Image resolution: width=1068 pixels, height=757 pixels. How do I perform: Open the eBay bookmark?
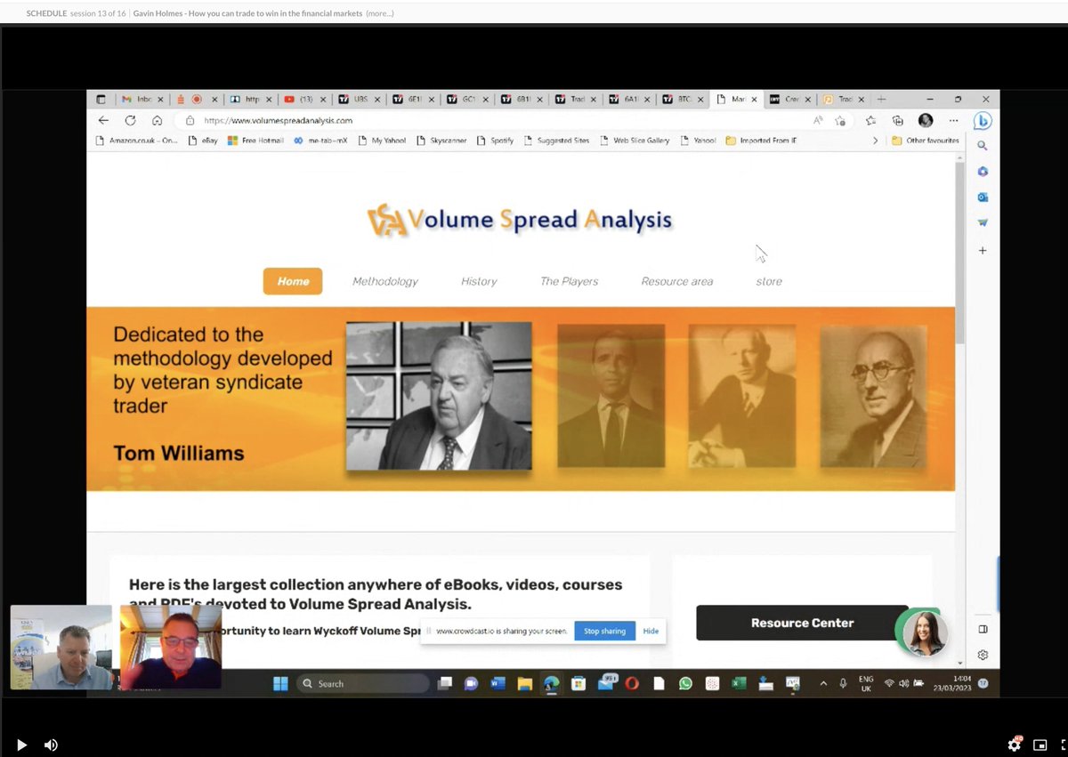(203, 141)
